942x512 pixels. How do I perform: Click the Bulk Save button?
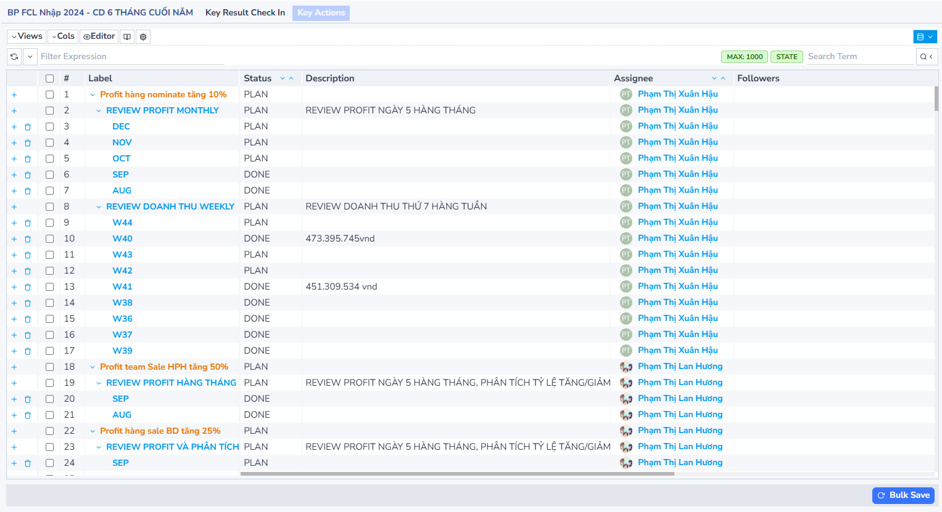[x=903, y=495]
